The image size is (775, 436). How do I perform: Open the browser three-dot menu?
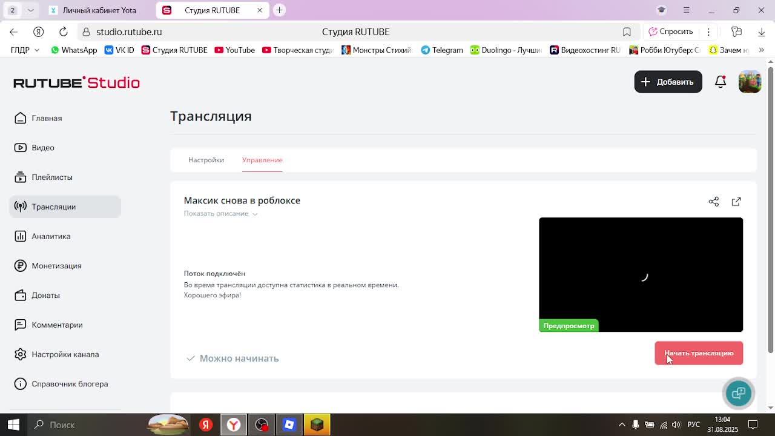tap(708, 31)
